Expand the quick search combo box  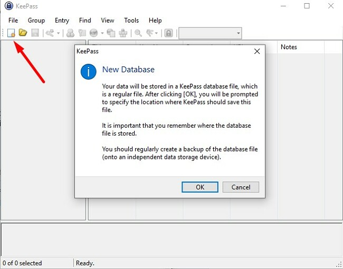tap(239, 33)
